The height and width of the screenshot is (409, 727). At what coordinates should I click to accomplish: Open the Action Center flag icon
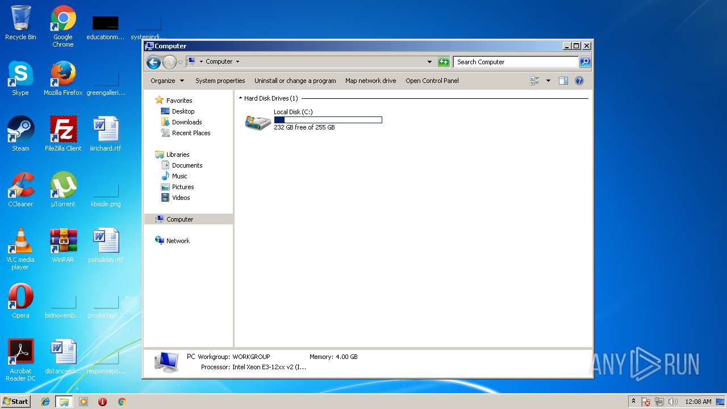point(646,402)
